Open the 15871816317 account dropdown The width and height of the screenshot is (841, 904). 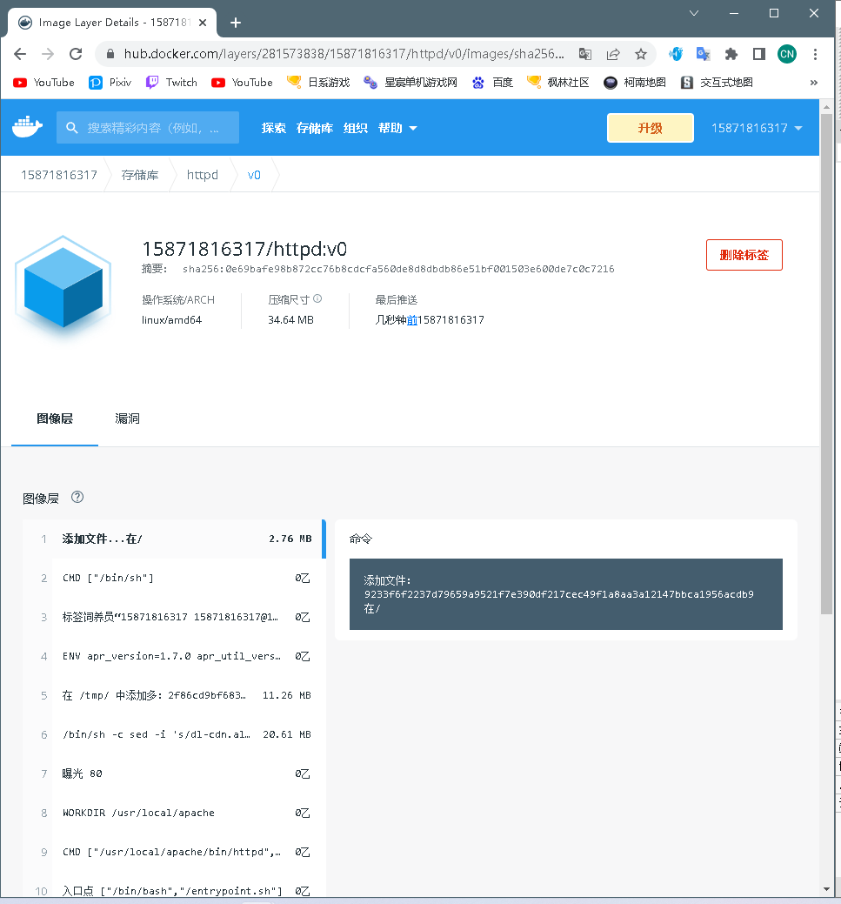(757, 128)
